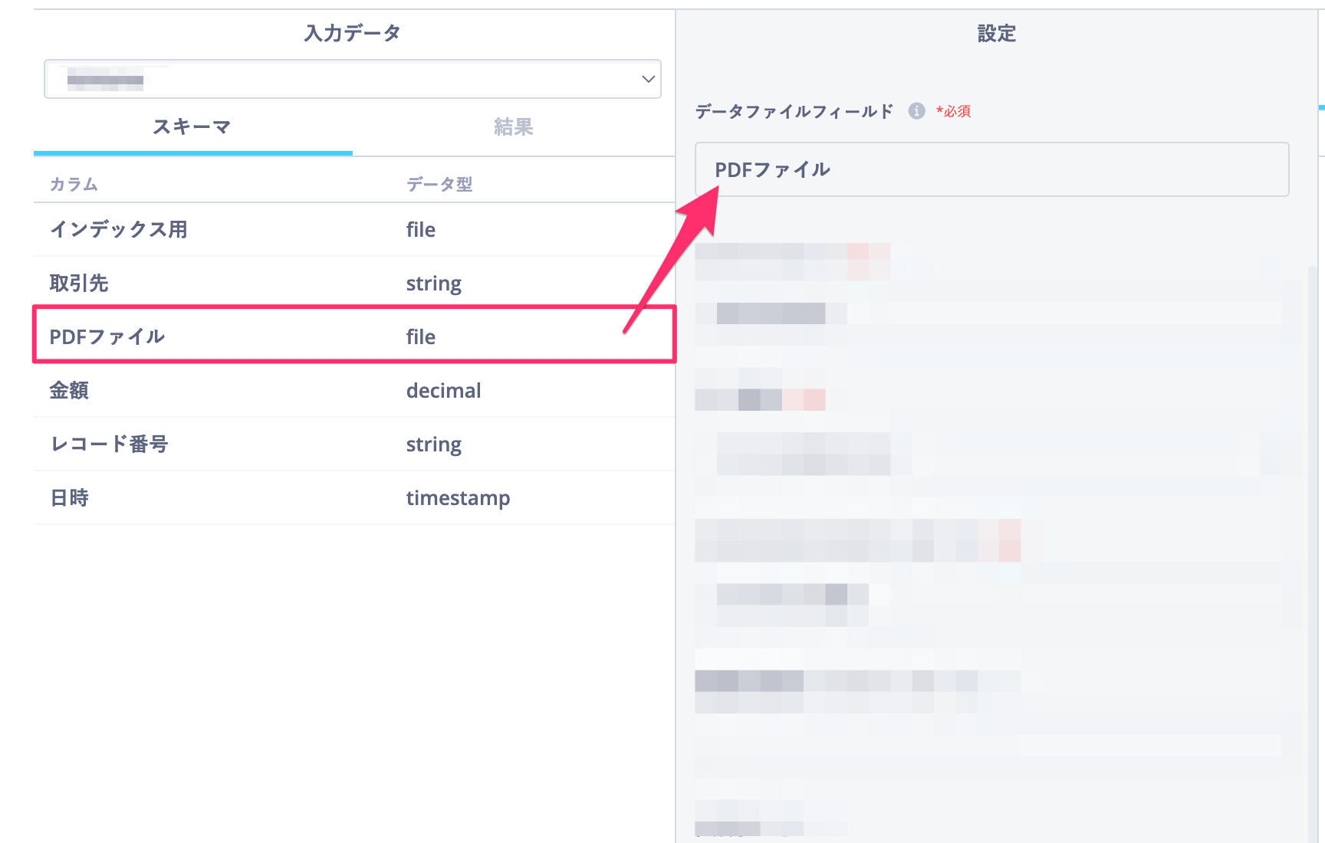Select the レコード番号 column name

109,444
